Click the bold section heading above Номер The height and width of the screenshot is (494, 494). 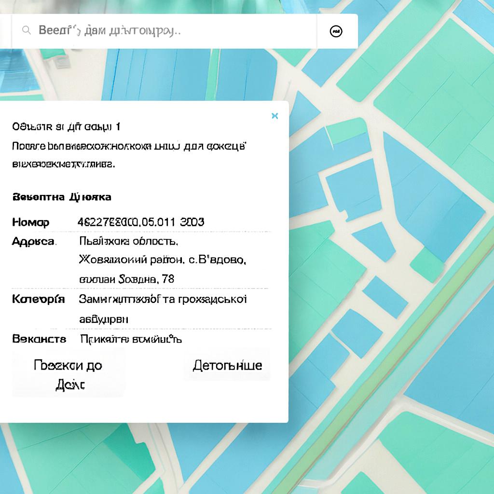point(61,197)
